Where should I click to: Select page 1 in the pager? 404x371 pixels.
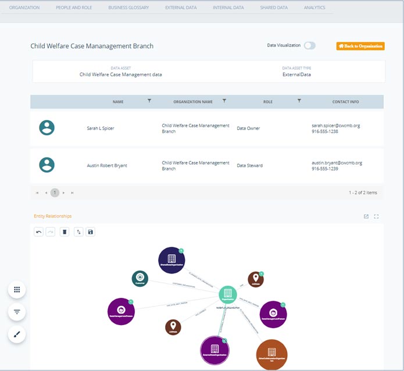click(x=55, y=192)
